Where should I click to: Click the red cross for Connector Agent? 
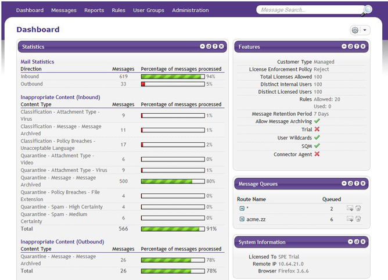point(317,154)
